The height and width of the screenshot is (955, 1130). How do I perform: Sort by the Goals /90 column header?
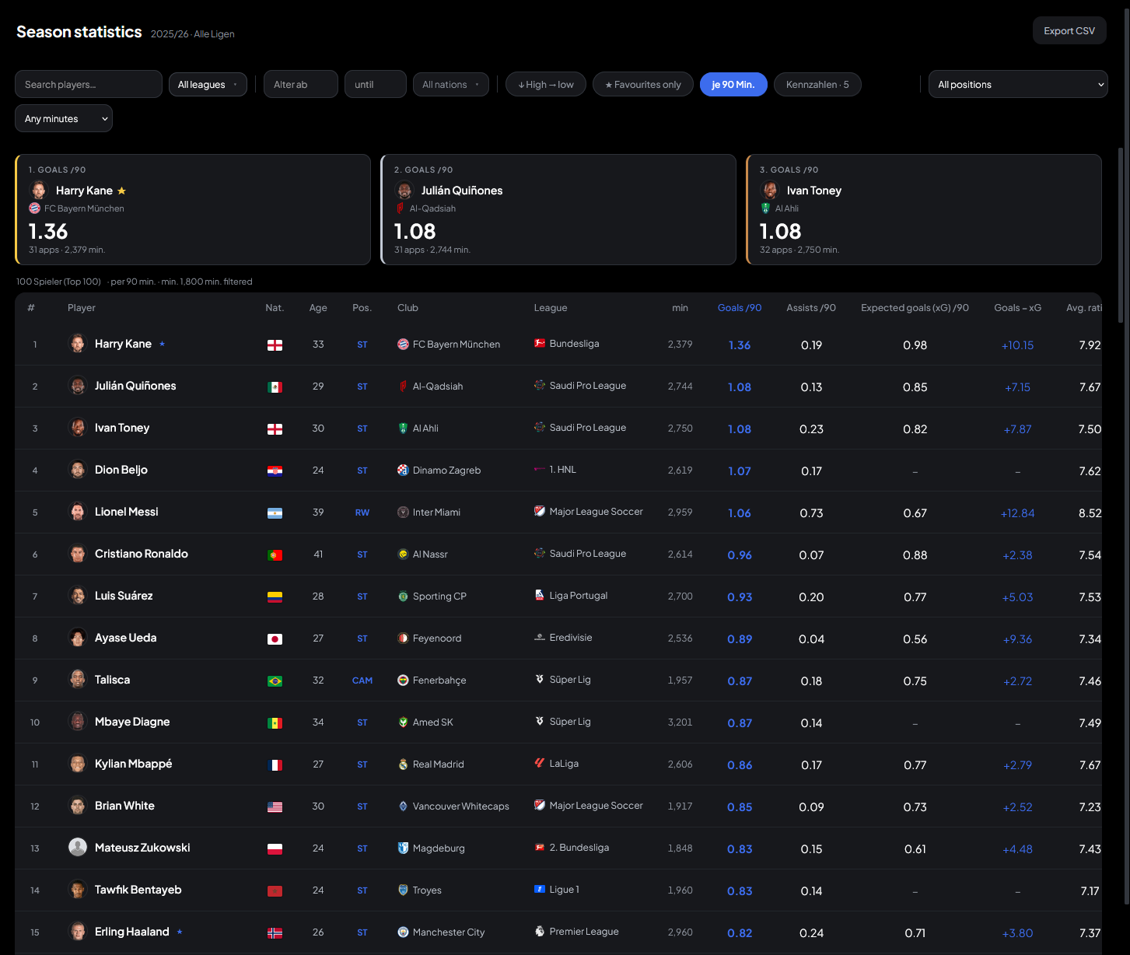click(x=740, y=308)
